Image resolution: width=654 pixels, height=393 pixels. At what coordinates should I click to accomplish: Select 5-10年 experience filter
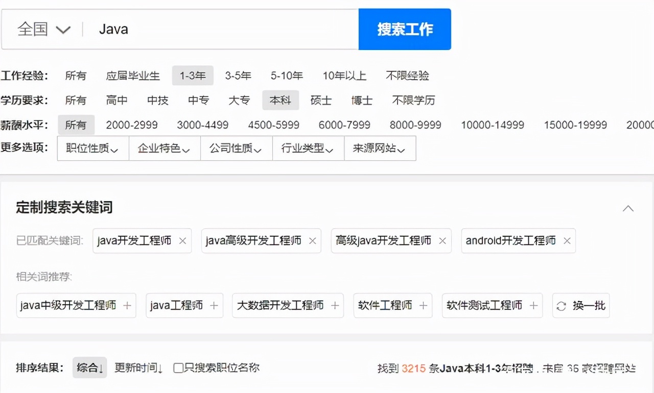pos(287,76)
